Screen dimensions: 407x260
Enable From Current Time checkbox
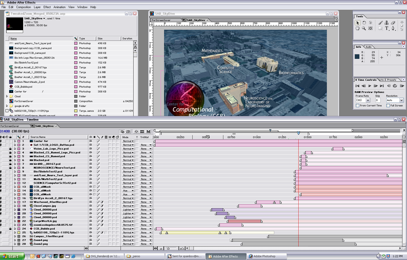click(358, 106)
